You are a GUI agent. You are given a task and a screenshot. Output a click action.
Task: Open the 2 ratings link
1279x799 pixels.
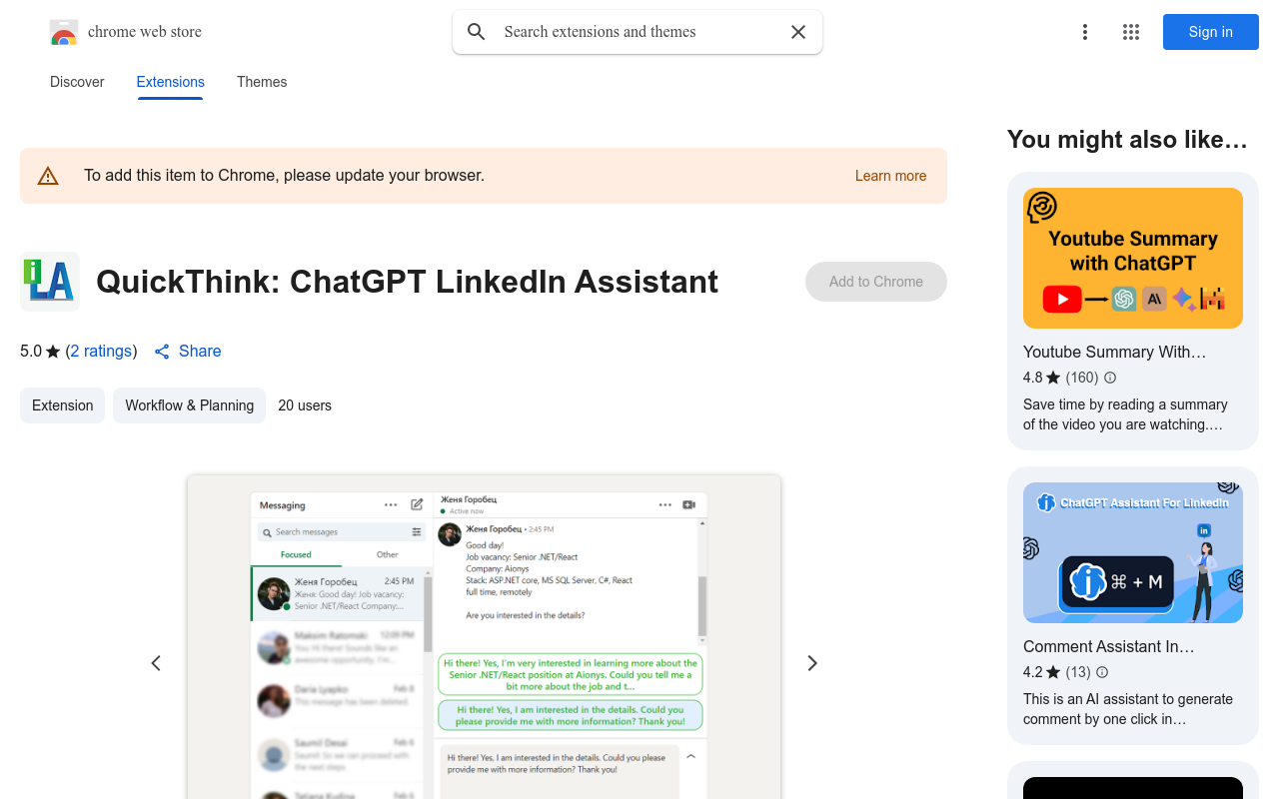pyautogui.click(x=102, y=352)
